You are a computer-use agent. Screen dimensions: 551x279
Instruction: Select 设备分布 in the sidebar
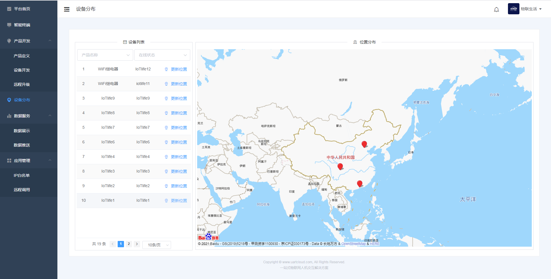pos(29,100)
